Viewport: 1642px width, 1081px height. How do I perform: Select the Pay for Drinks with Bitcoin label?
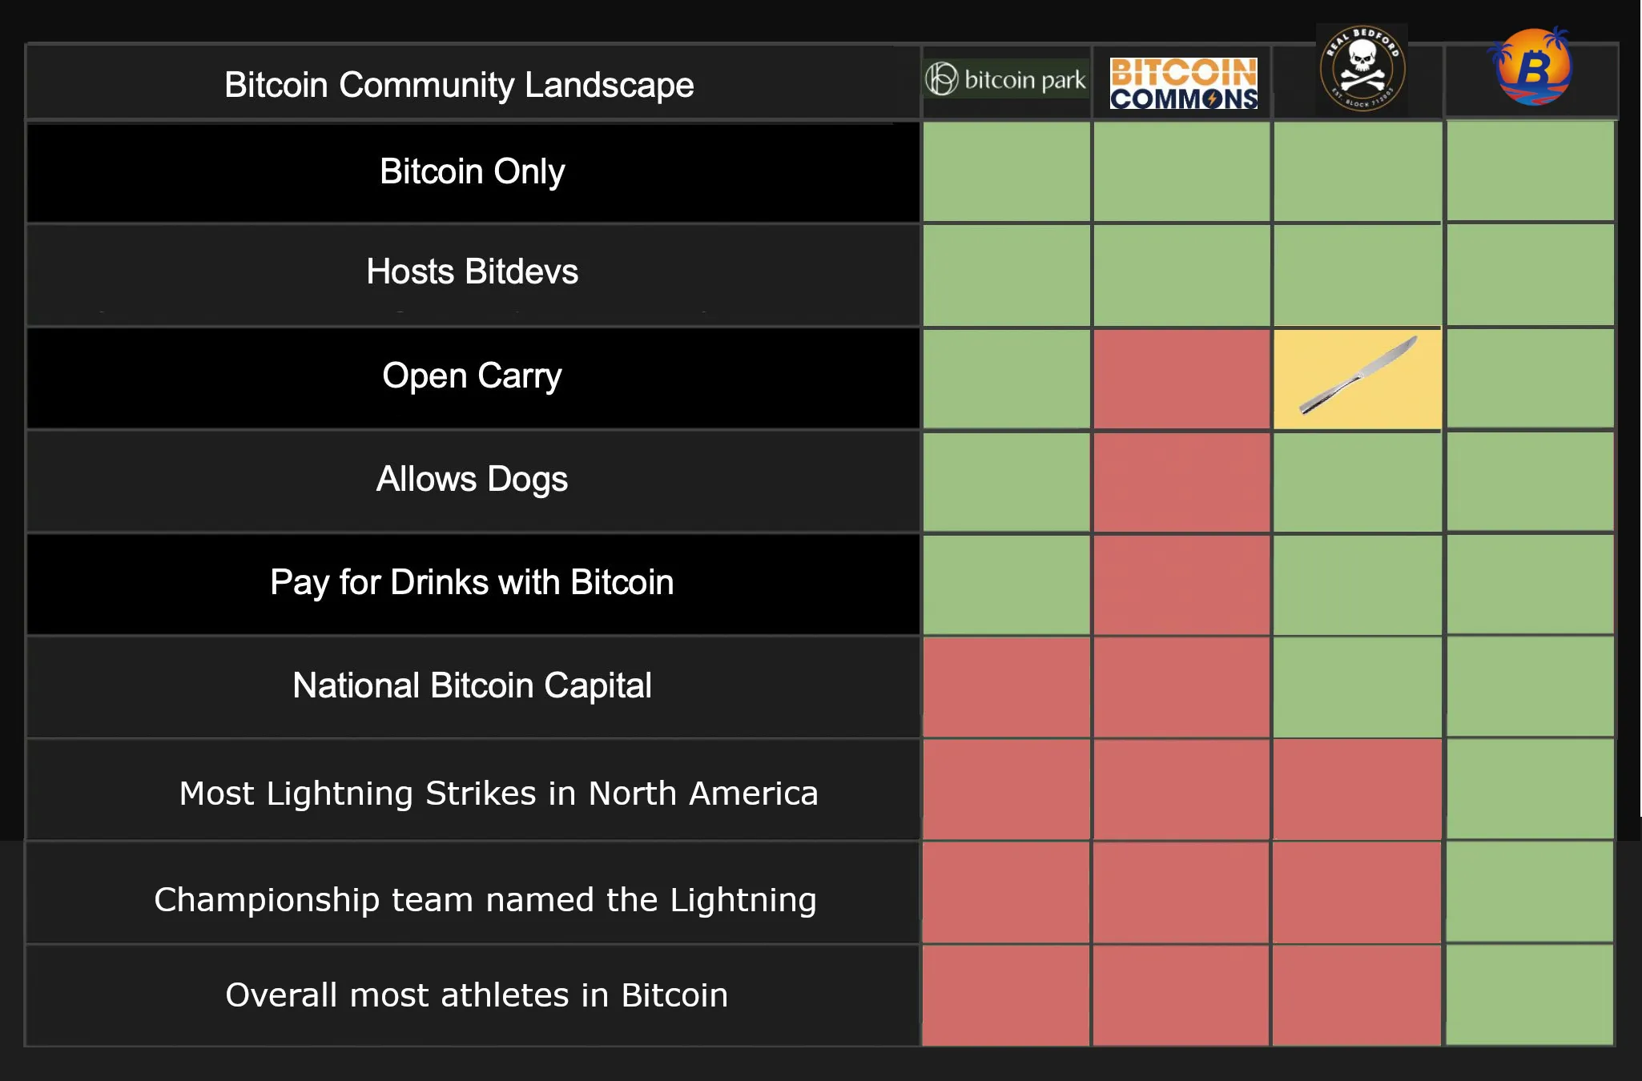point(472,582)
